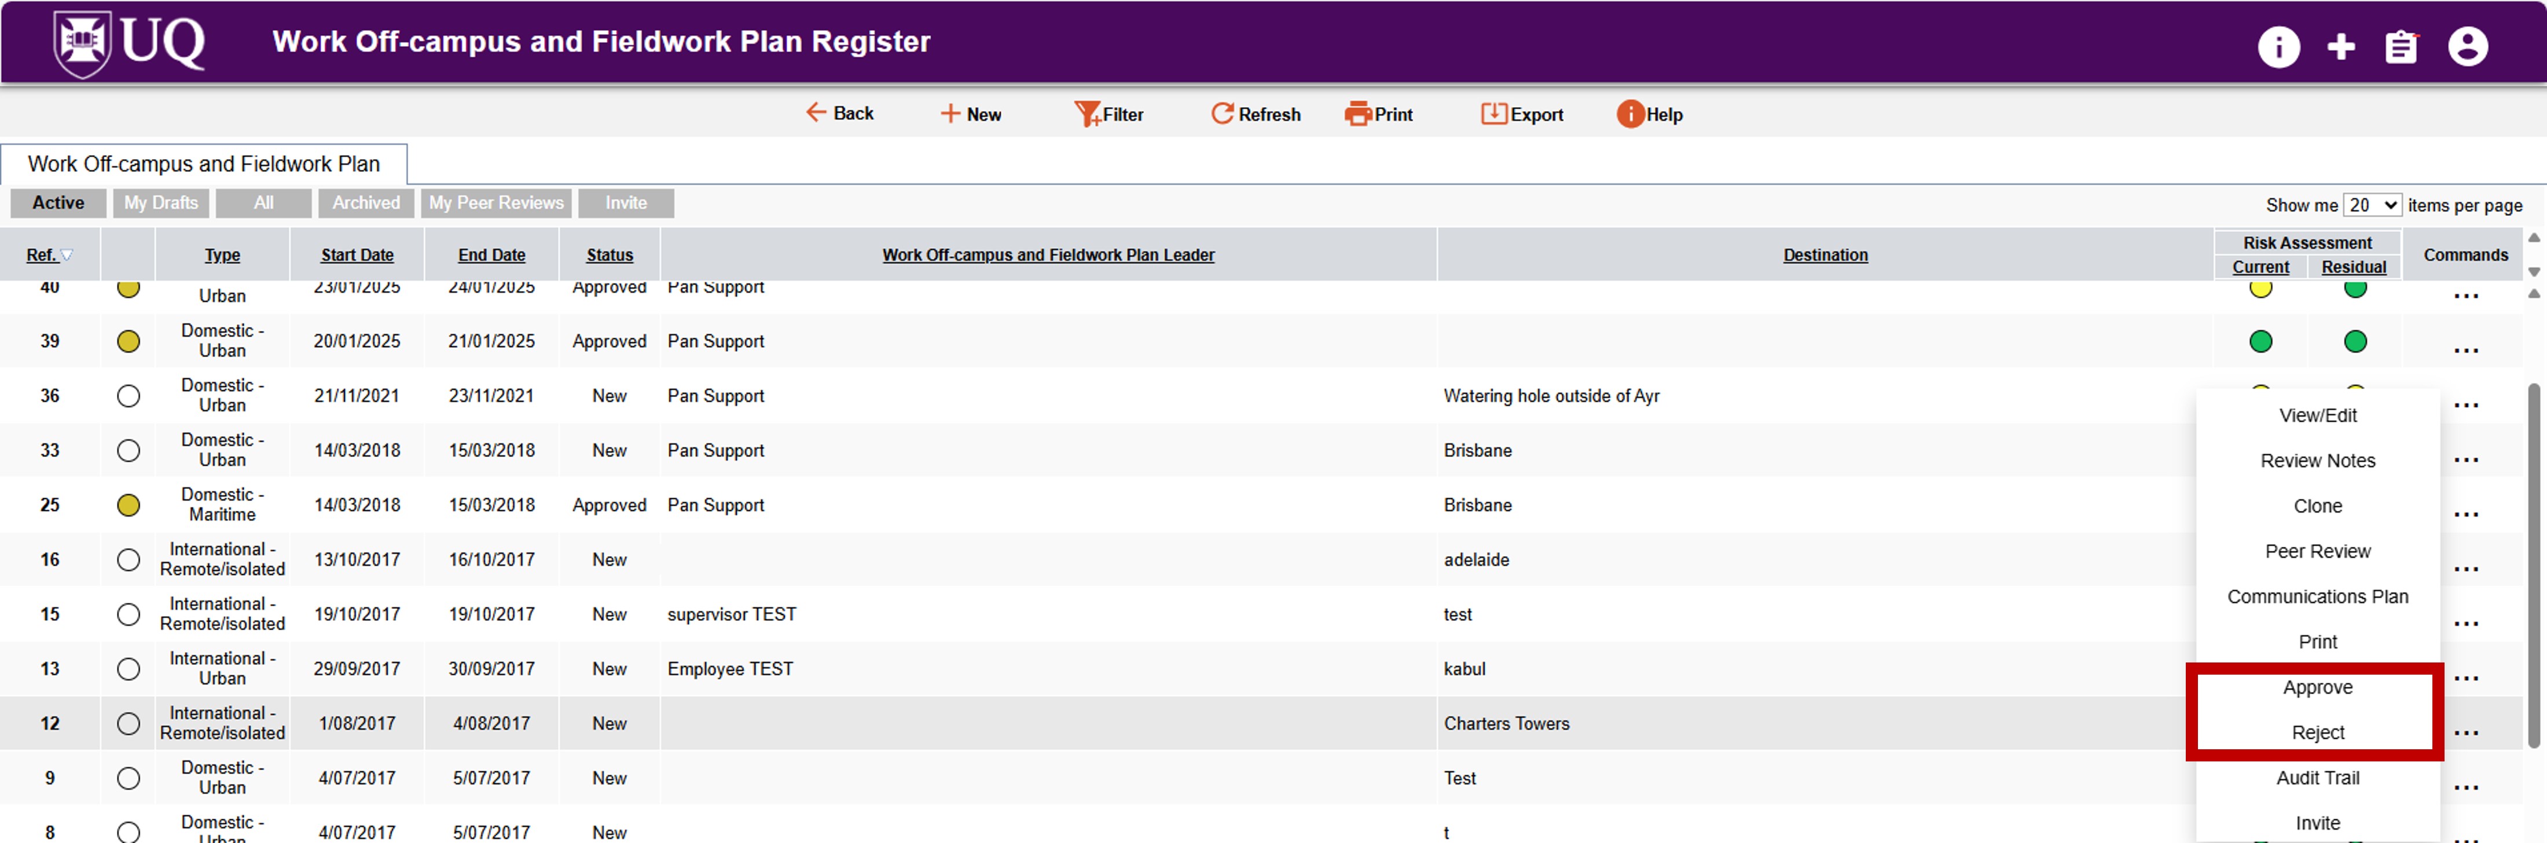Image resolution: width=2547 pixels, height=843 pixels.
Task: Click the yellow status circle in row 25
Action: pyautogui.click(x=127, y=505)
